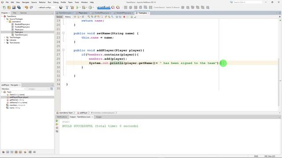The width and height of the screenshot is (282, 158).
Task: Click the New File toolbar icon
Action: (x=4, y=7)
